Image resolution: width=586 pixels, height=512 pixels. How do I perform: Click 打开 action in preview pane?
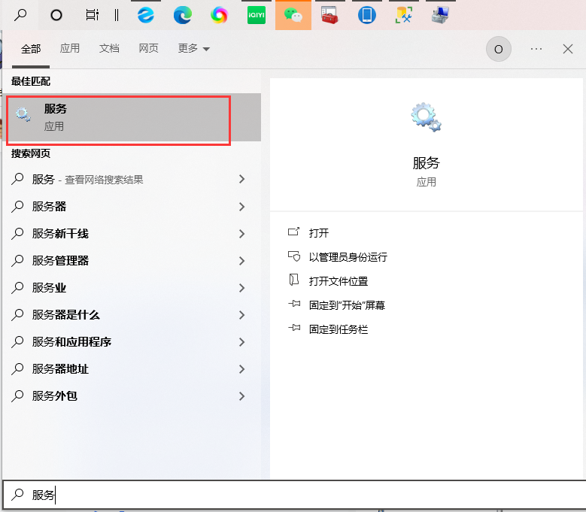tap(319, 233)
